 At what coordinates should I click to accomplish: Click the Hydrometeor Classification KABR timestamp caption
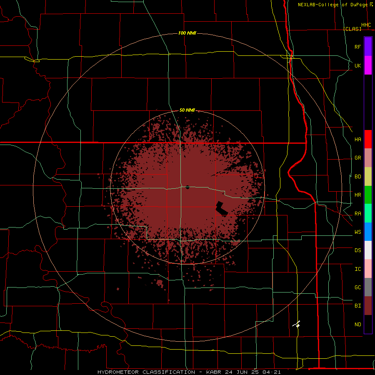click(189, 372)
